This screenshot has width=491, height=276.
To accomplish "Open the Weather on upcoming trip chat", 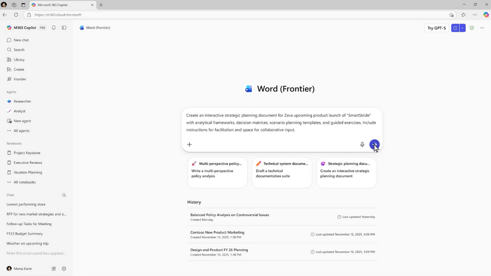I will pos(27,243).
